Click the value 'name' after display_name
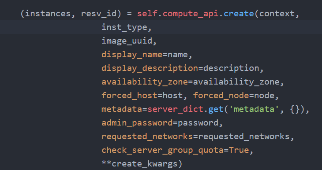 tap(178, 55)
